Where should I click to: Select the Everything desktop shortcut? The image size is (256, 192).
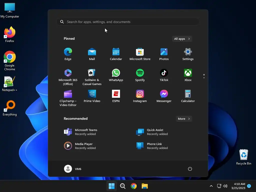click(x=10, y=108)
